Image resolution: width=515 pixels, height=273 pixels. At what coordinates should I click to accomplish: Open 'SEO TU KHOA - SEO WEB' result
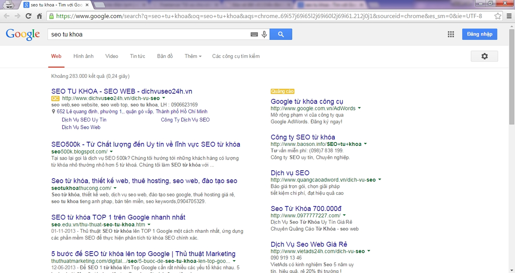pos(121,91)
